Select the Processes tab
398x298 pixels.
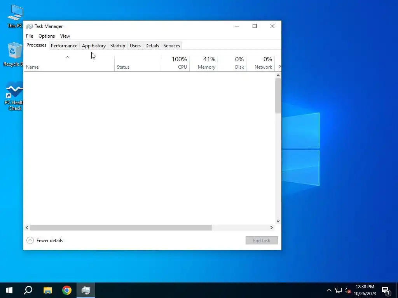click(36, 45)
